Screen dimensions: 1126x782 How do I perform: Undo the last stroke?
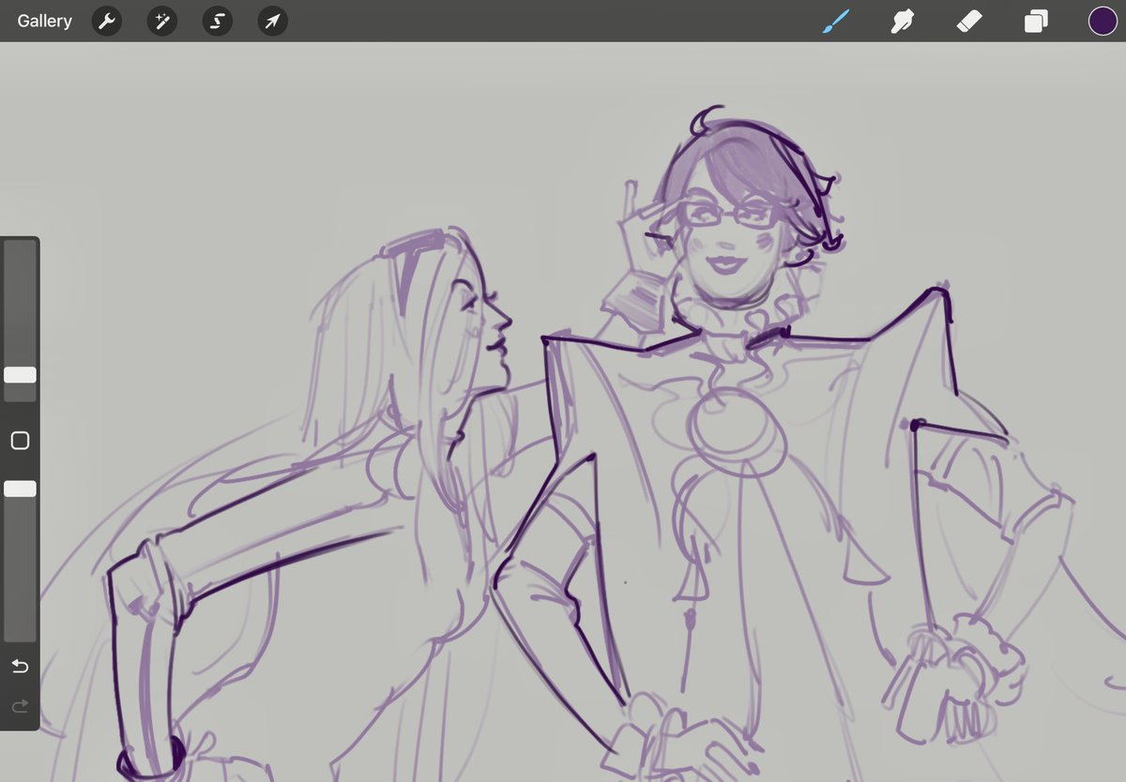pyautogui.click(x=20, y=667)
